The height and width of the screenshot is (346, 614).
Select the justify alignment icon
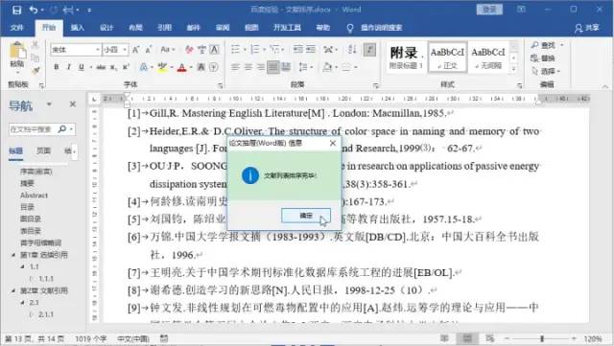click(x=272, y=67)
